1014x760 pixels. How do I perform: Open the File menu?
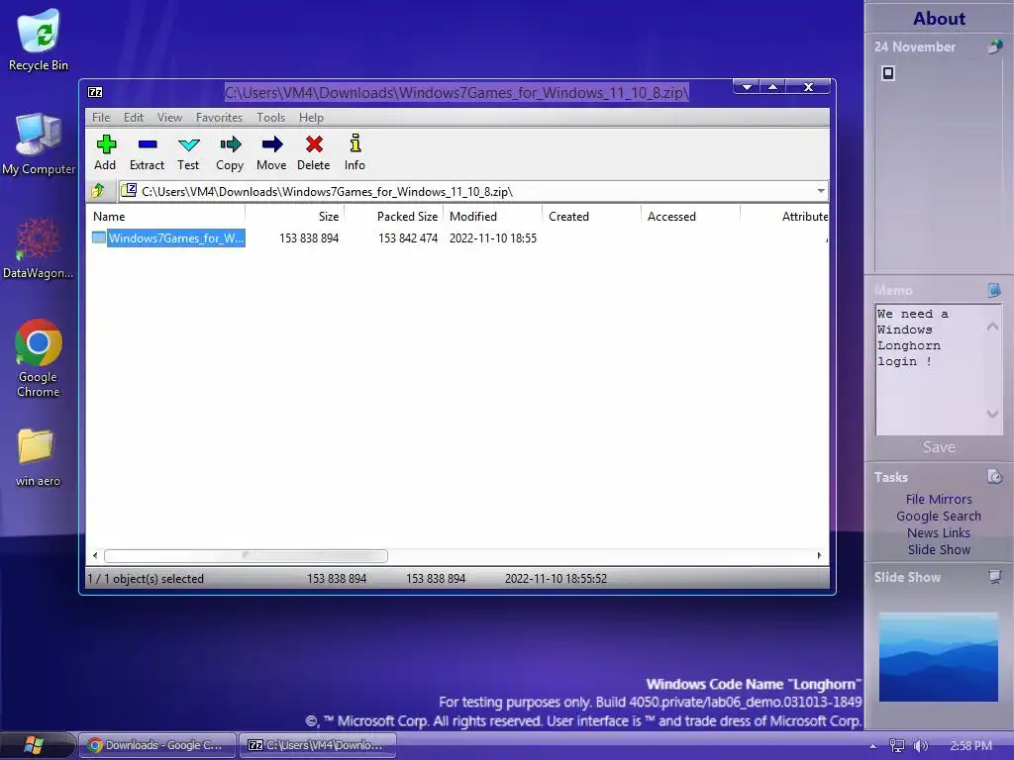point(101,117)
